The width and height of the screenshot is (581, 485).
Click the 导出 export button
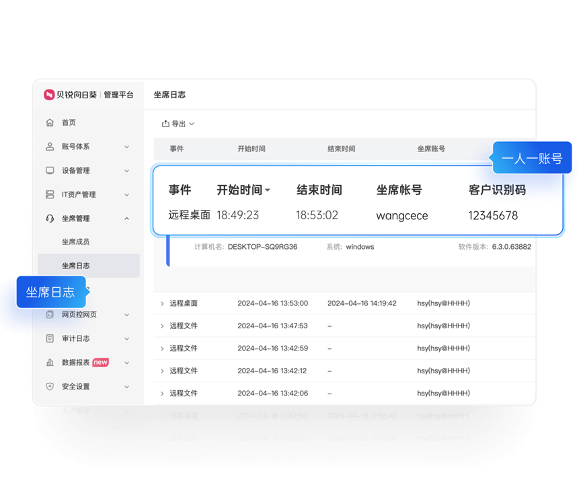coord(179,124)
